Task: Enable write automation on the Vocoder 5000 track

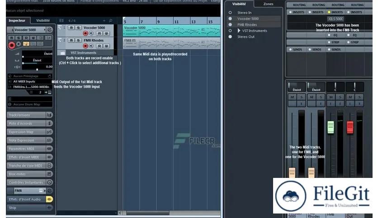Action: click(x=106, y=33)
